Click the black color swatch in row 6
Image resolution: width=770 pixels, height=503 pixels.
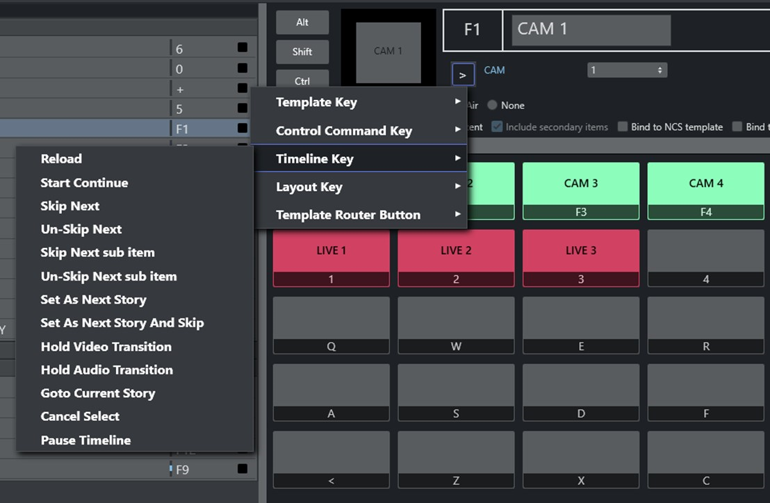[x=242, y=49]
